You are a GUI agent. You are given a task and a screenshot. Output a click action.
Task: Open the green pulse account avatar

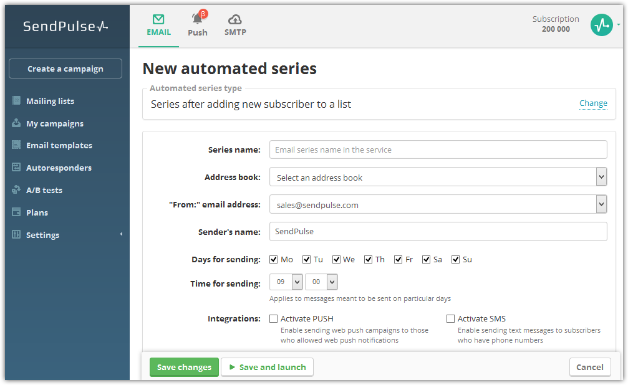pos(602,25)
